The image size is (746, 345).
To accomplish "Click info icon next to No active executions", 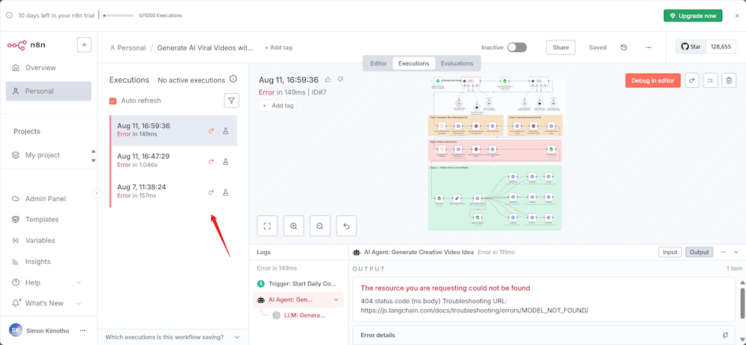I will pos(233,79).
